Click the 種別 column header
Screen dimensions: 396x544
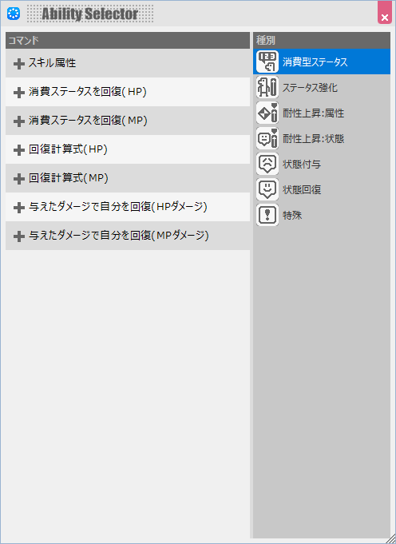point(322,41)
